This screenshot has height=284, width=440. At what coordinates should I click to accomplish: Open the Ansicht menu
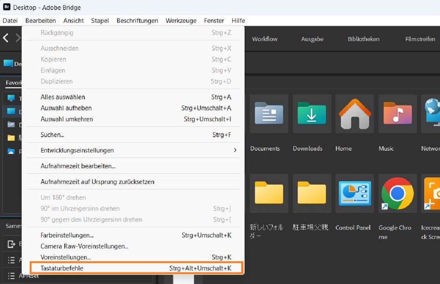click(73, 21)
